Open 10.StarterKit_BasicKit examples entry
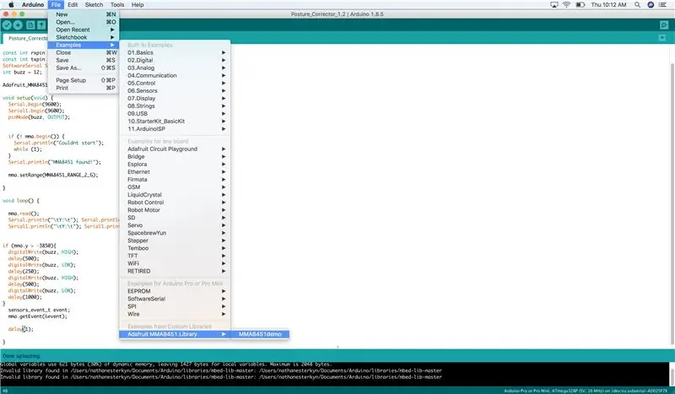This screenshot has height=394, width=675. click(x=175, y=121)
